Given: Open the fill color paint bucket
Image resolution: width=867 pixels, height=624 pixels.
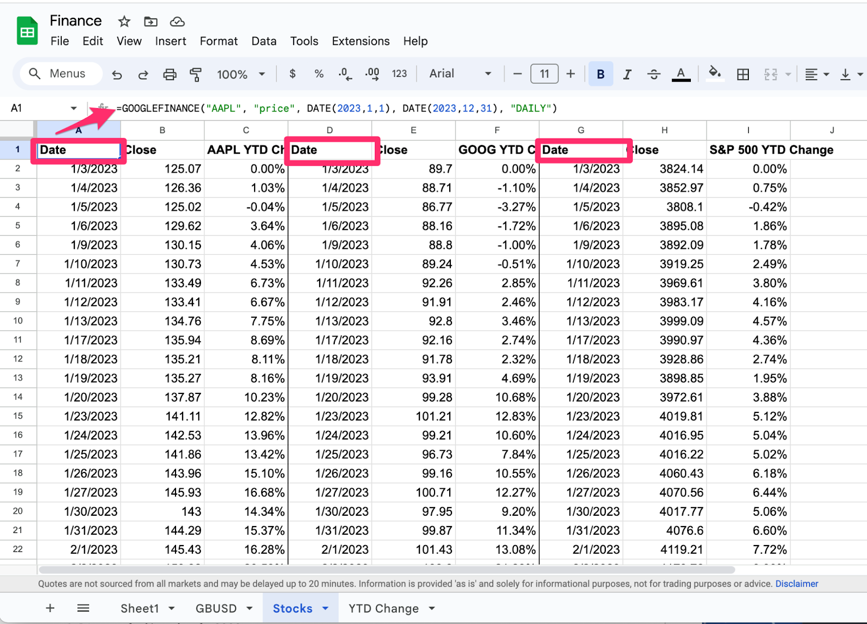Looking at the screenshot, I should pyautogui.click(x=715, y=73).
